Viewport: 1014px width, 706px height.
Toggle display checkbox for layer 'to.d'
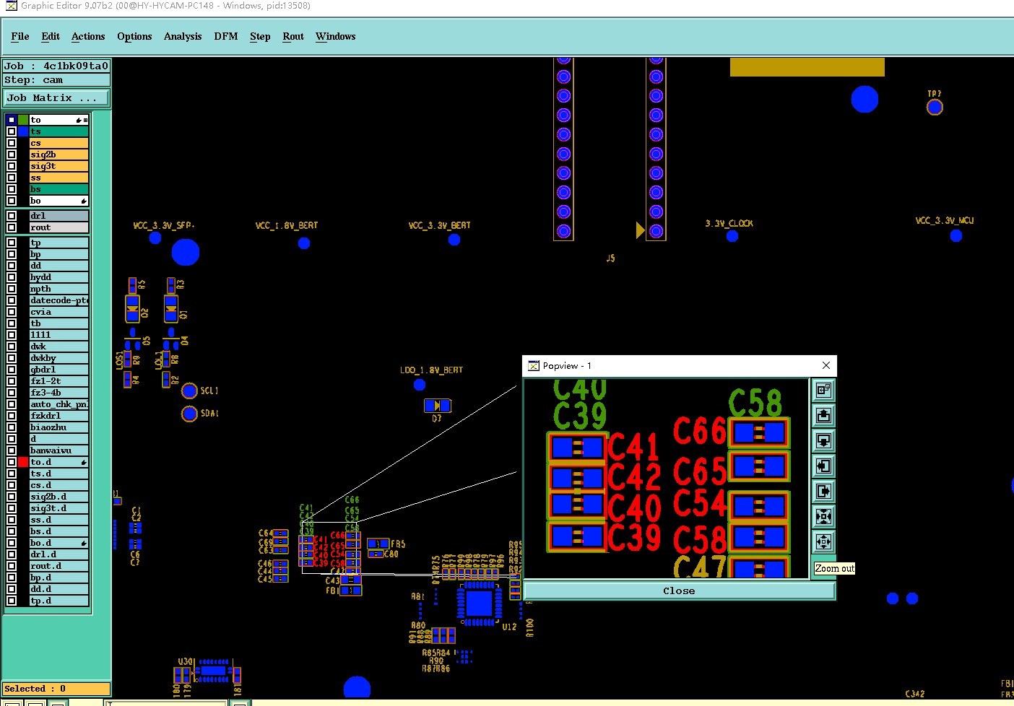[x=12, y=462]
